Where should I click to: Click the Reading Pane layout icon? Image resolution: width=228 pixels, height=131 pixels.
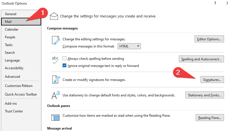click(55, 117)
